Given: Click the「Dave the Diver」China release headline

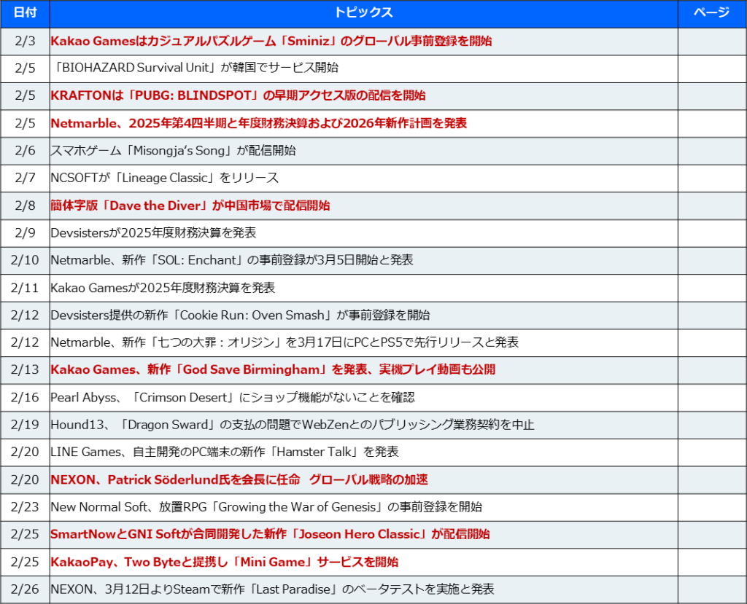Looking at the screenshot, I should [x=190, y=205].
